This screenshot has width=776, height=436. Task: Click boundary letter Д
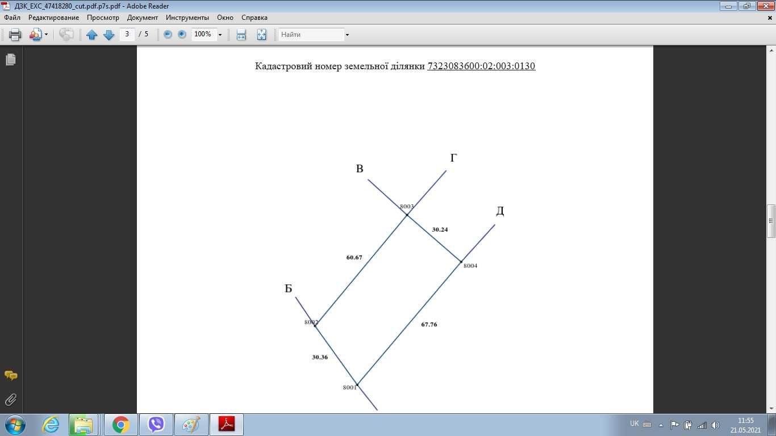pyautogui.click(x=500, y=211)
